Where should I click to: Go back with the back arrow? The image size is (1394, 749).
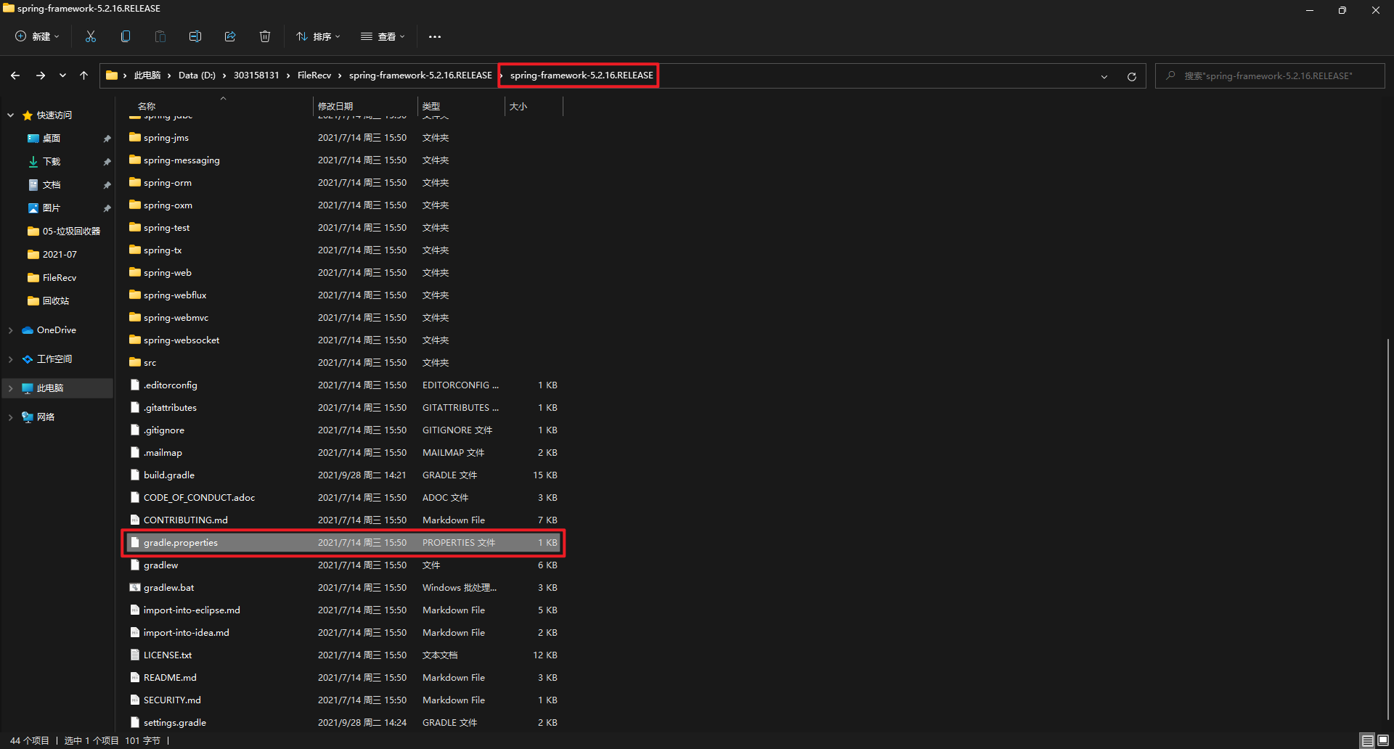point(15,75)
